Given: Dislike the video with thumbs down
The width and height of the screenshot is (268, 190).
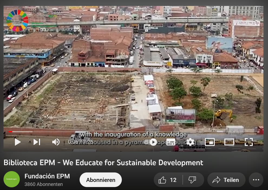Looking at the screenshot, I should 192,180.
